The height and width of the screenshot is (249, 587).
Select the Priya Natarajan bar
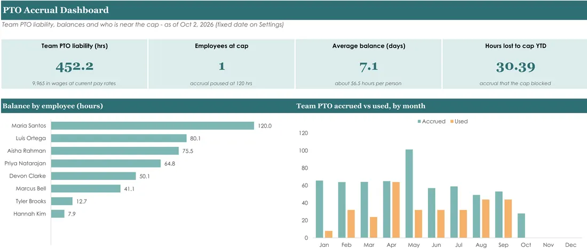(106, 163)
